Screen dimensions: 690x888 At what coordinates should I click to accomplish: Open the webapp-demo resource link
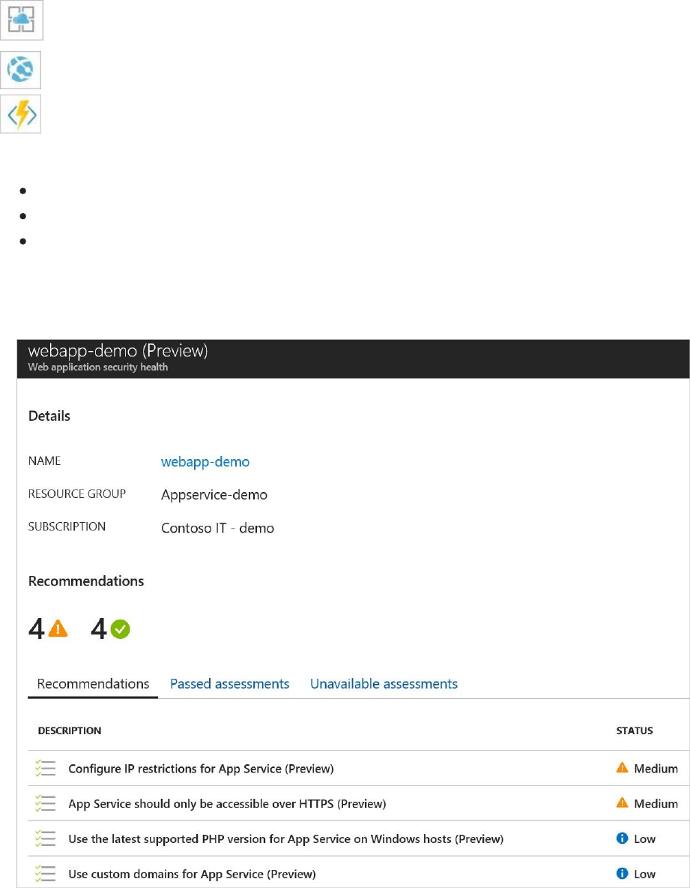pyautogui.click(x=205, y=461)
